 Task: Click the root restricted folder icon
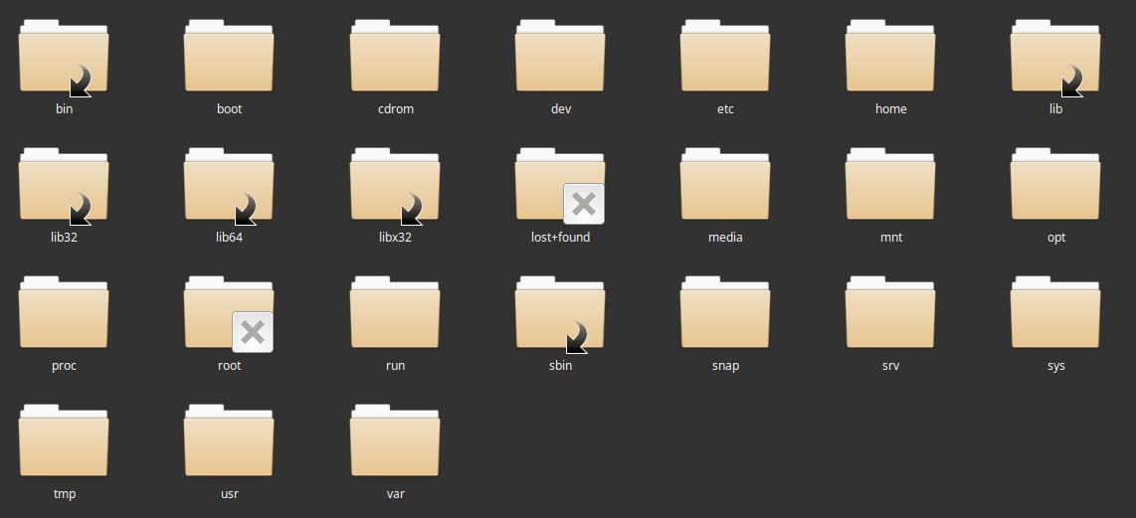[x=229, y=313]
